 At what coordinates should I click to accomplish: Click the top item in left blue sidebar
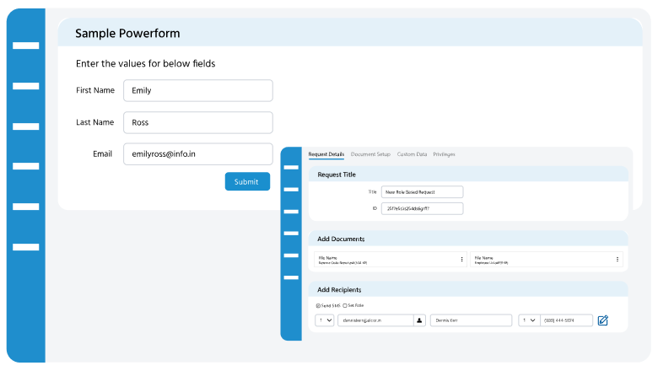pos(26,46)
